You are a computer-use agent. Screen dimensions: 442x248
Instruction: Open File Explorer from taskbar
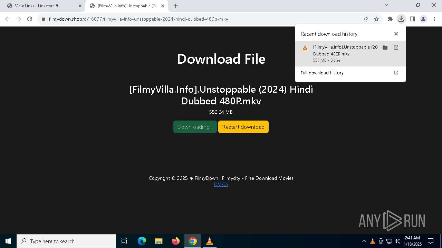coord(159,241)
